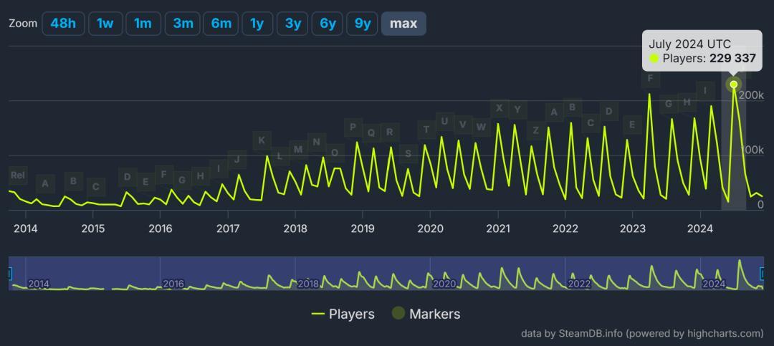Click marker K on the chart
The width and height of the screenshot is (774, 346).
(262, 140)
